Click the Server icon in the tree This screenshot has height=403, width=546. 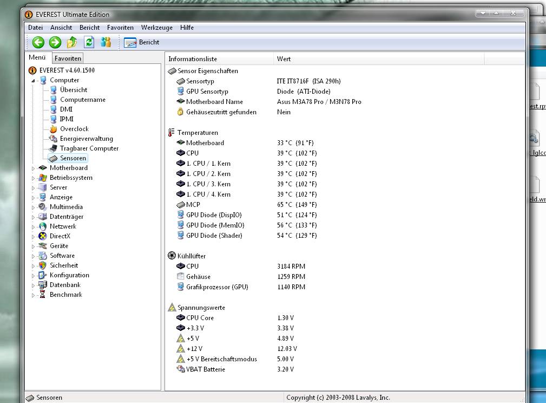point(43,187)
